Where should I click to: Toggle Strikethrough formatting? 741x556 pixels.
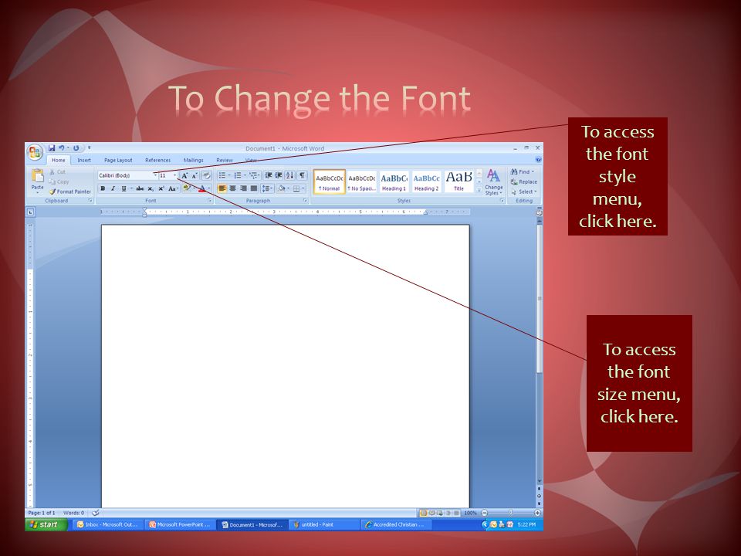click(140, 188)
